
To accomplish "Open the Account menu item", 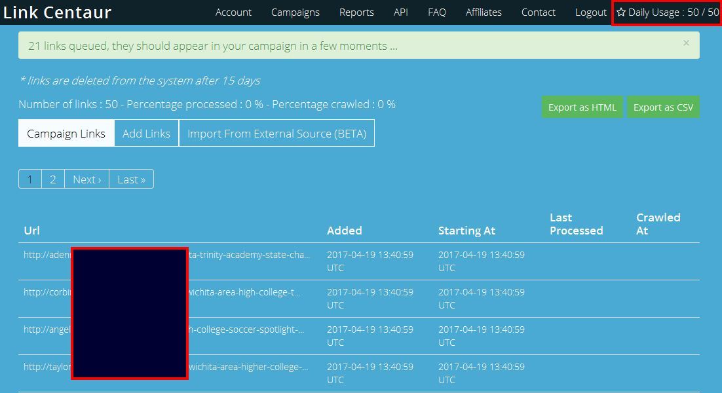I will click(233, 12).
